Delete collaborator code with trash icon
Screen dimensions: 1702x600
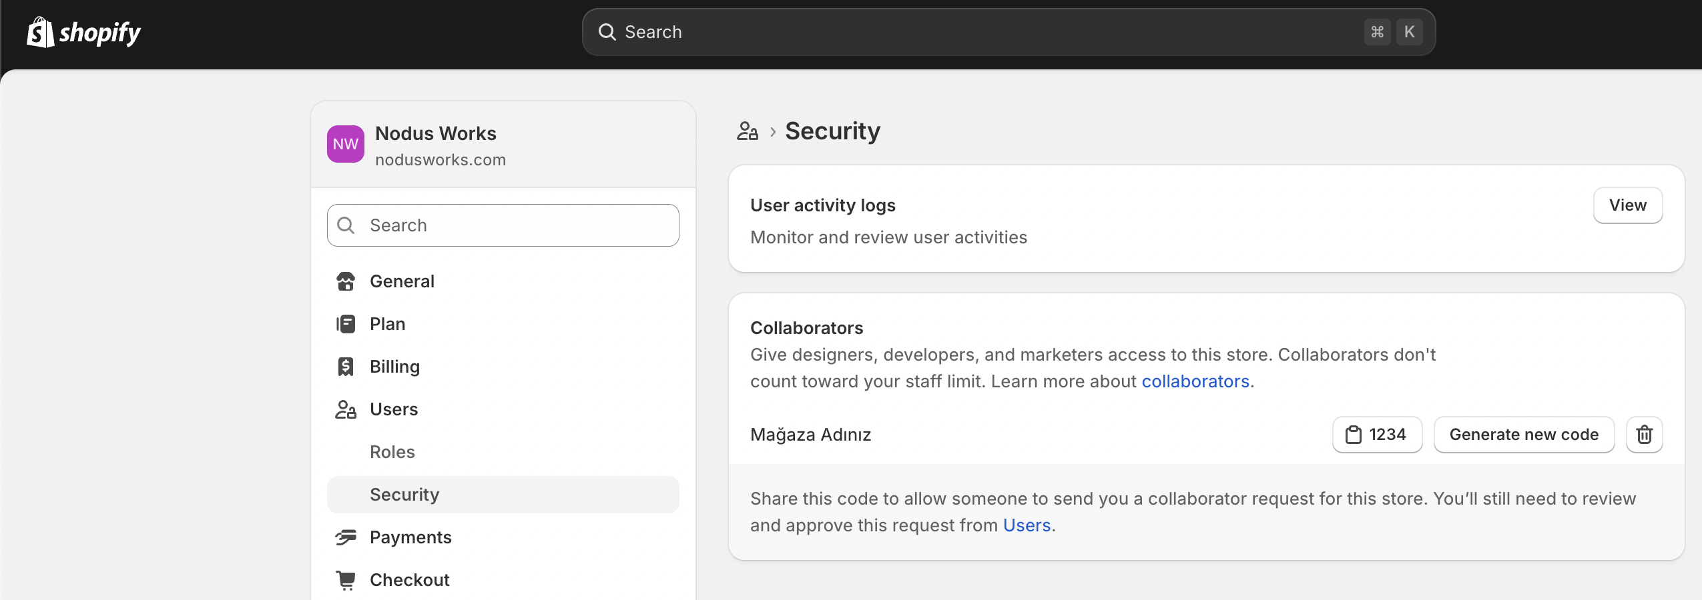pyautogui.click(x=1644, y=435)
